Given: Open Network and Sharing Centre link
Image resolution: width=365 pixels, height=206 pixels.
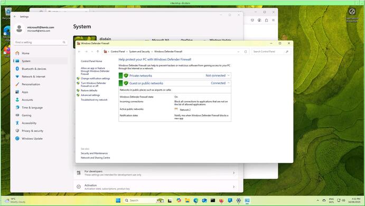Looking at the screenshot, I should click(x=95, y=158).
